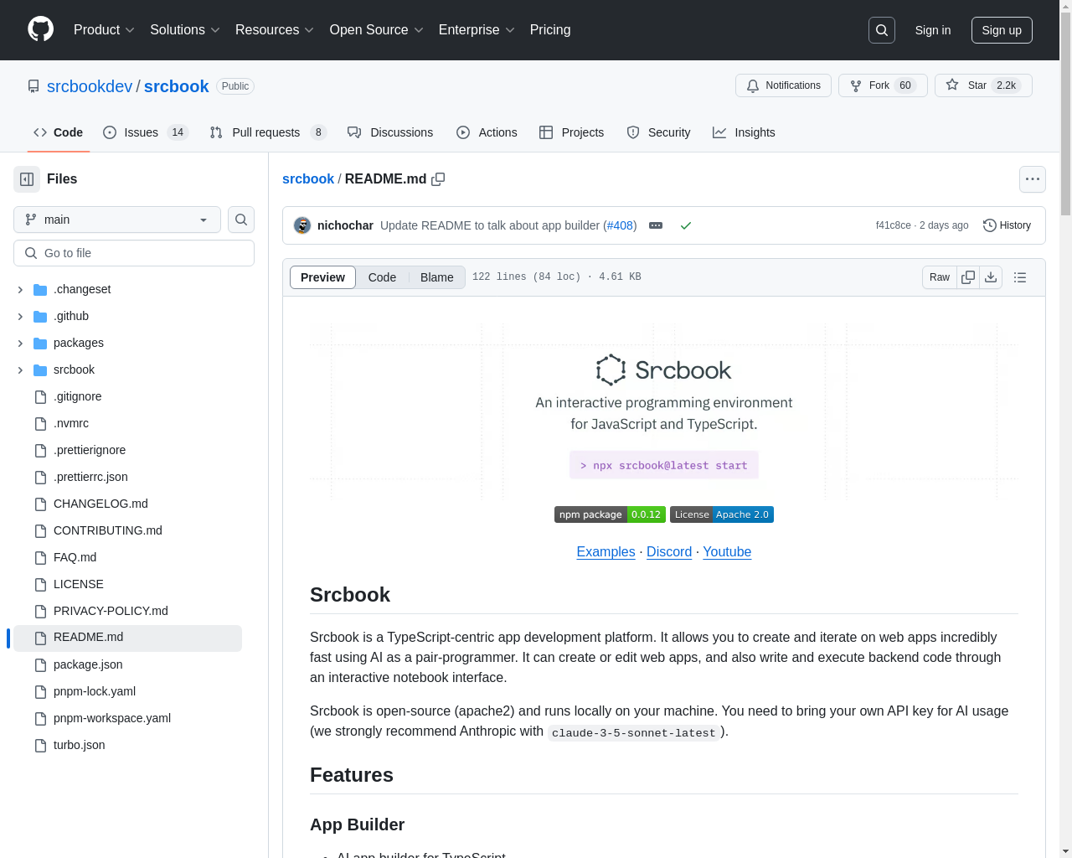Switch file view to Blame
Image resolution: width=1072 pixels, height=858 pixels.
[437, 277]
